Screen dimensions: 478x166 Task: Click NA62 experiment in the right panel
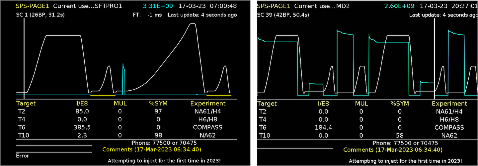tap(449, 135)
